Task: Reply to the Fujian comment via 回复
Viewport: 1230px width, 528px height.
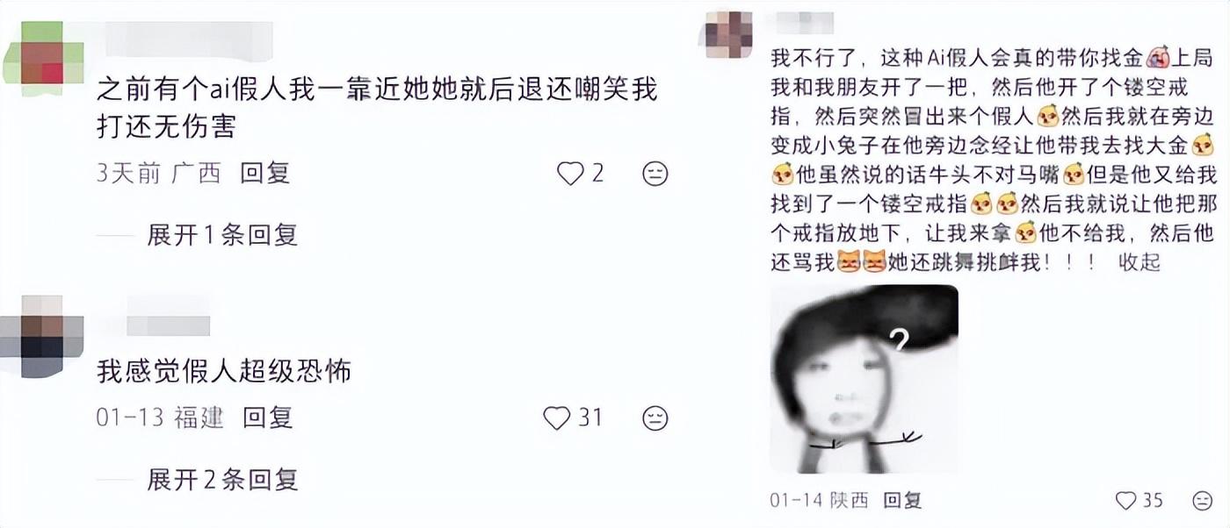Action: click(267, 417)
